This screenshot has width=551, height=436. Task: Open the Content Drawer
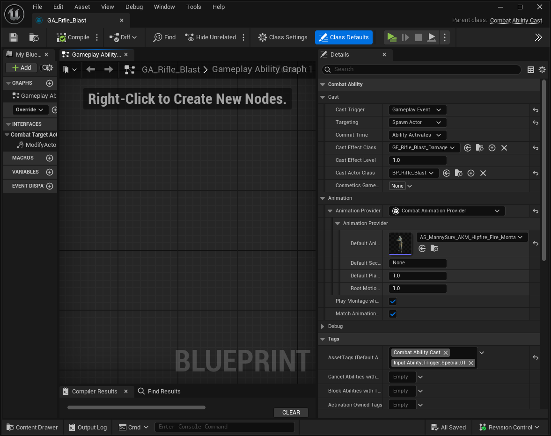pos(32,427)
